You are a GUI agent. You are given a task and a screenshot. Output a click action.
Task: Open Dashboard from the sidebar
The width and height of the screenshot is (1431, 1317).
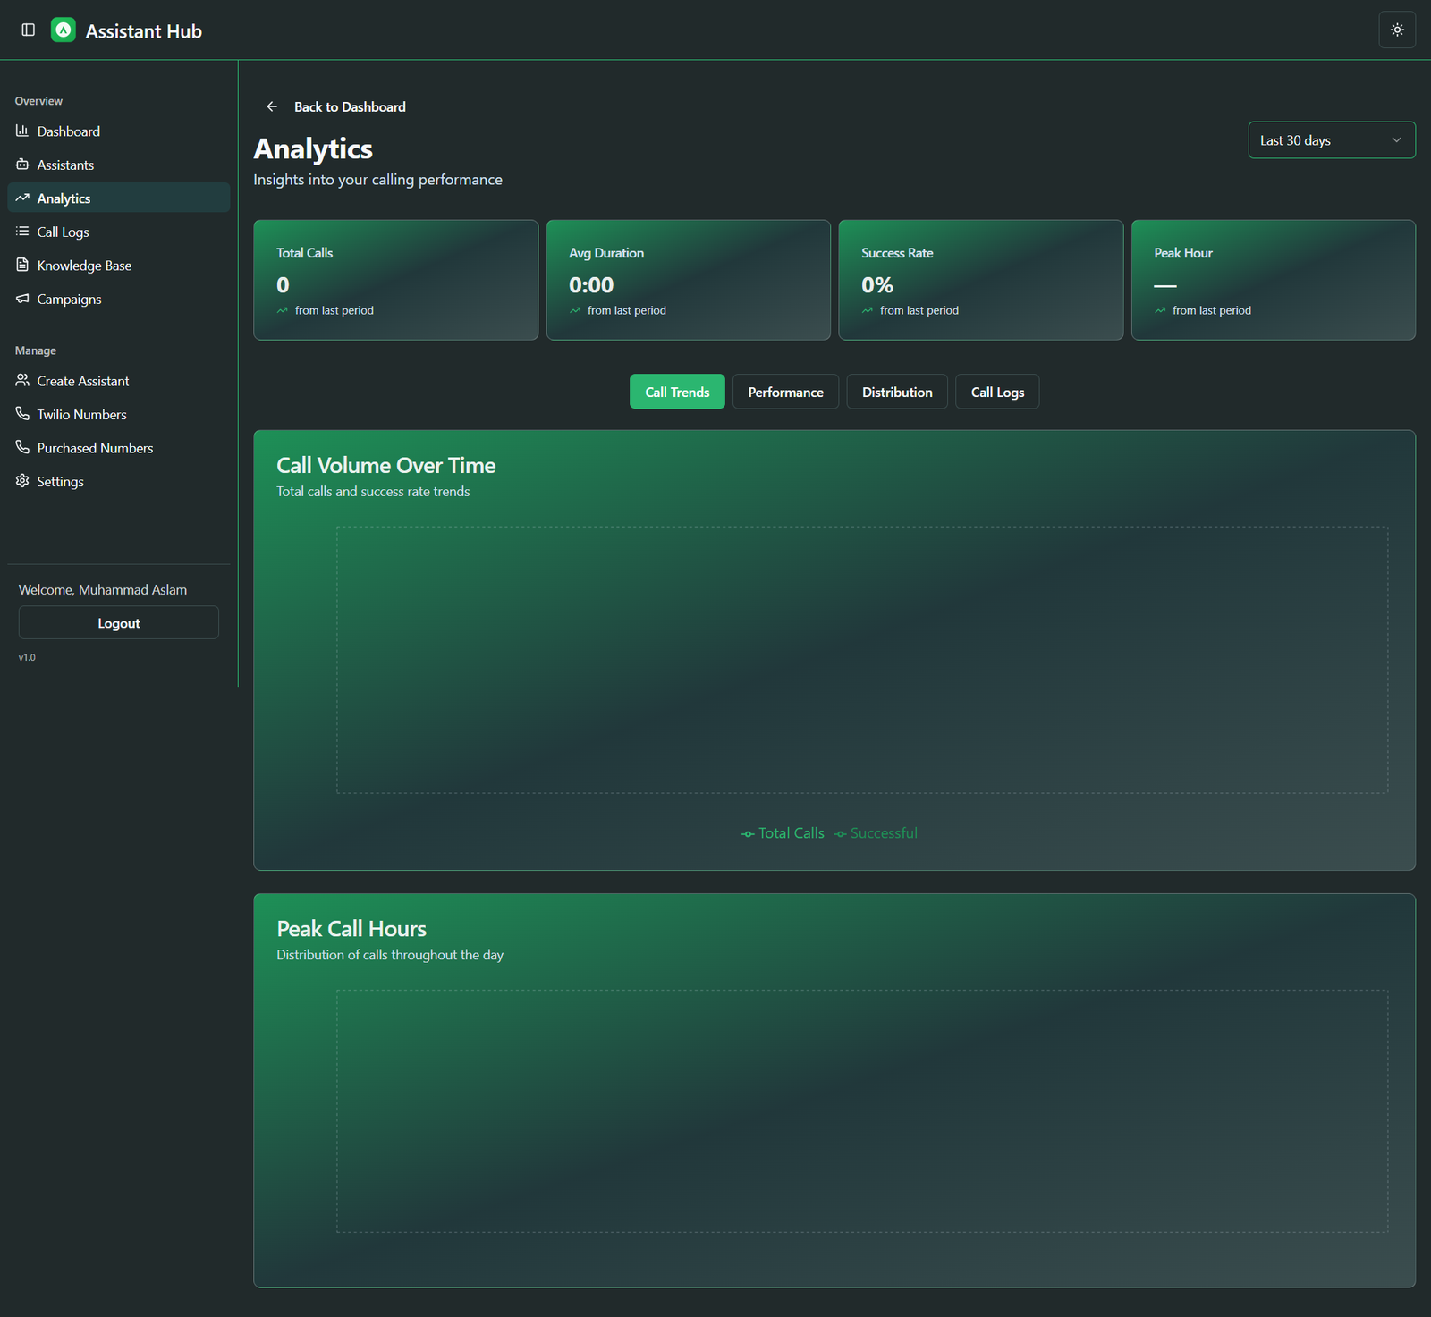68,131
